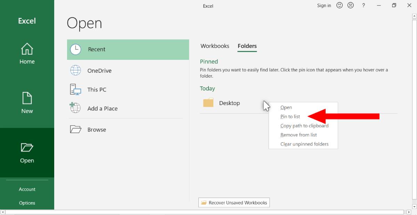This screenshot has width=417, height=215.
Task: Click the This PC computer icon
Action: [x=75, y=89]
